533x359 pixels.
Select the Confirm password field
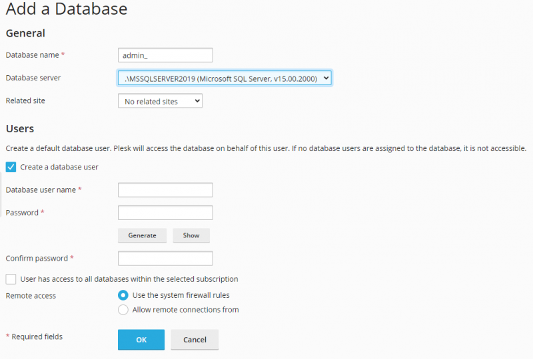[165, 258]
